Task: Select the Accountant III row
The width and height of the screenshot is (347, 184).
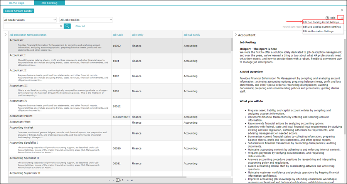Action: point(120,91)
